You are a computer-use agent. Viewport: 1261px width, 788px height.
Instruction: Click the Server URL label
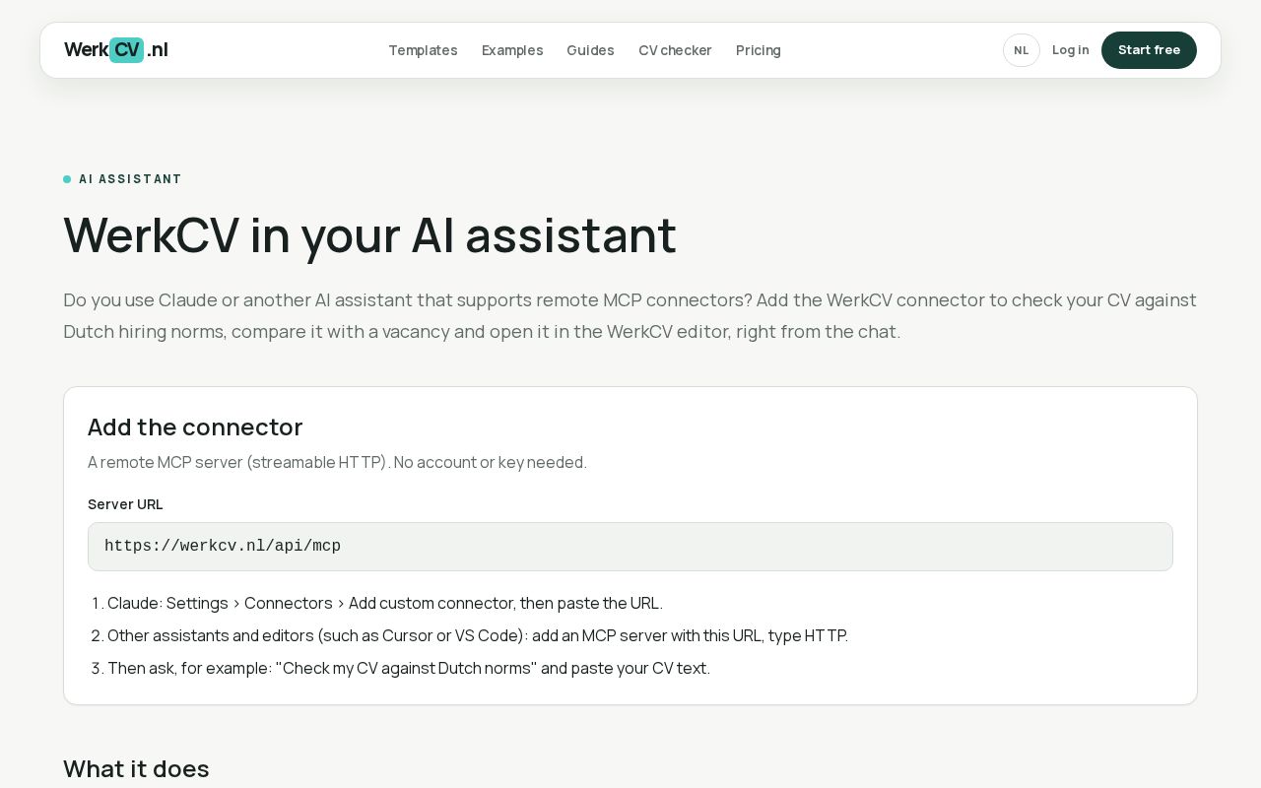tap(125, 504)
